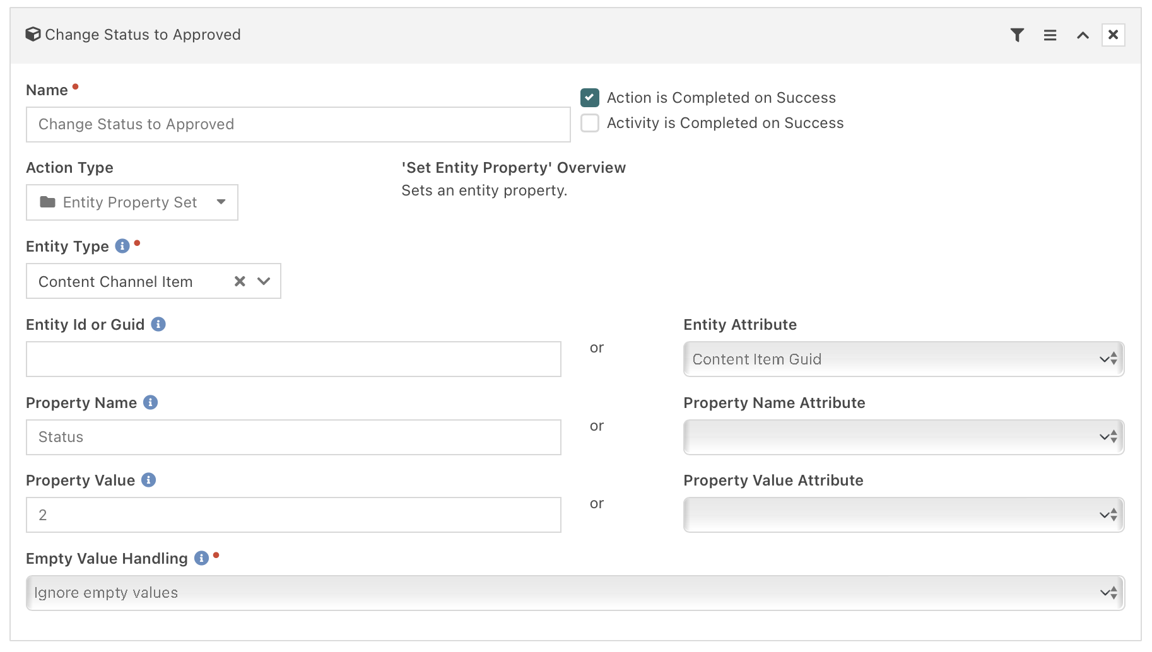The image size is (1152, 652).
Task: Click the Action is Completed on Success label
Action: pos(721,98)
